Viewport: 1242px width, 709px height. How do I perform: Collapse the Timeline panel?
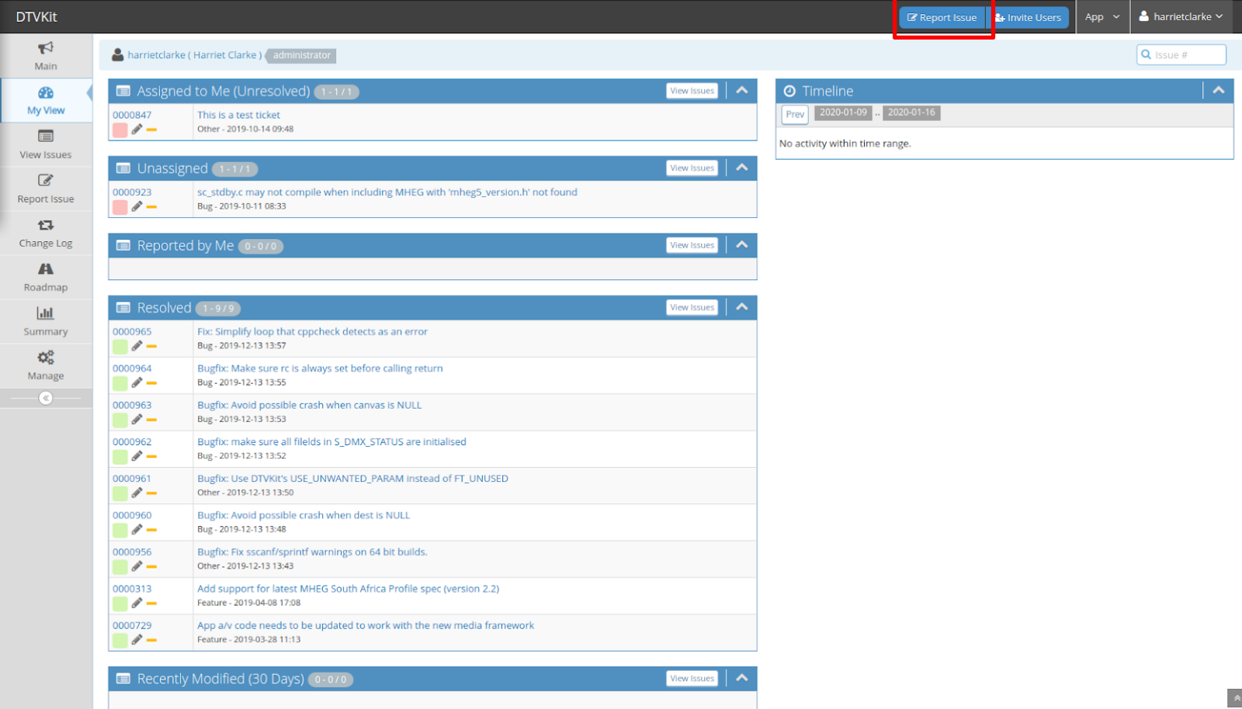coord(1219,91)
